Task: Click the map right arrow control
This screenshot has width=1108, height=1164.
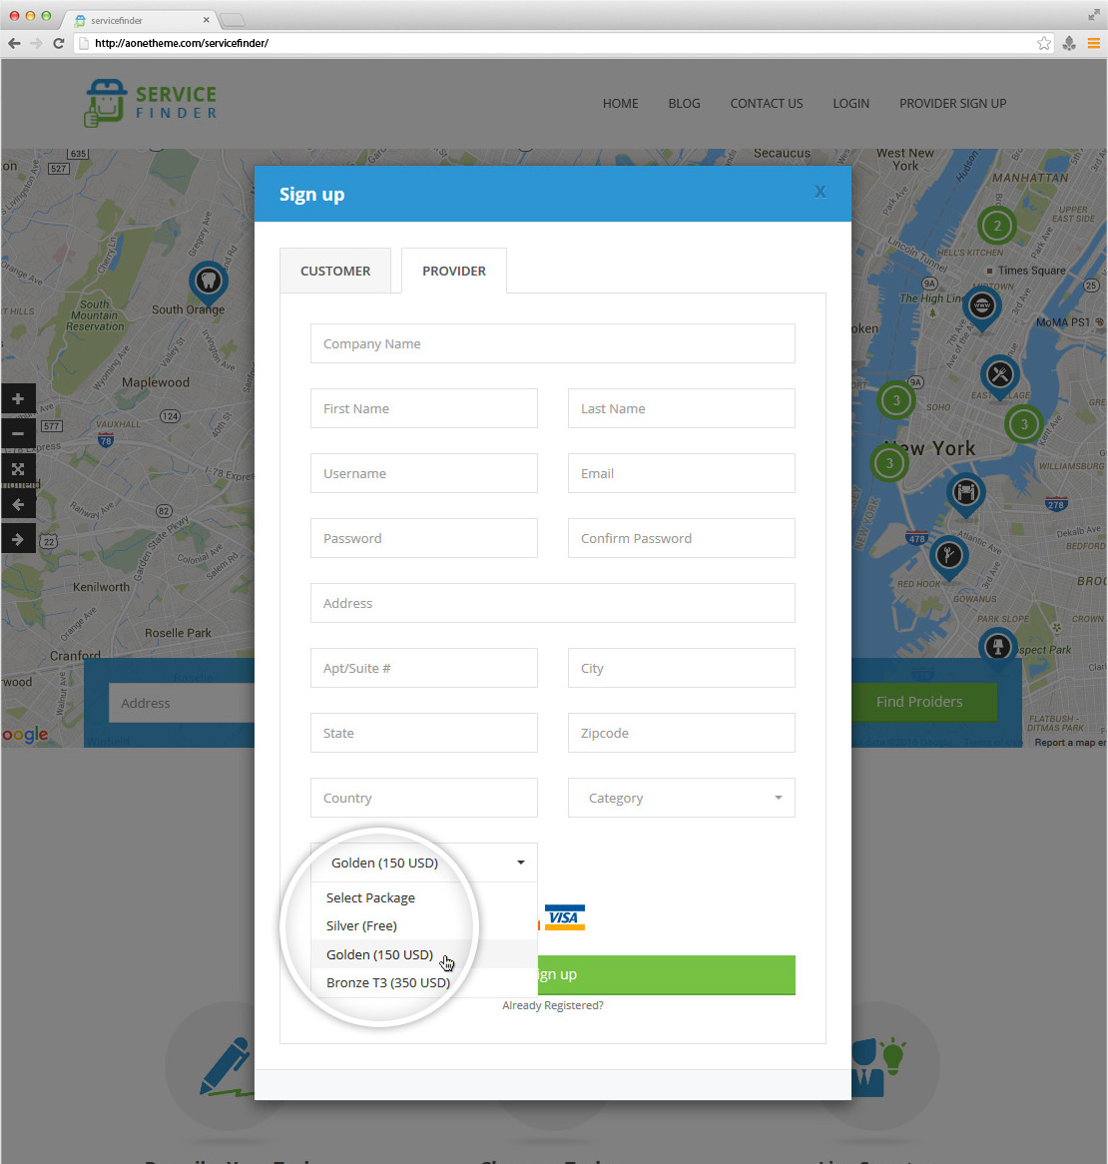Action: coord(18,540)
